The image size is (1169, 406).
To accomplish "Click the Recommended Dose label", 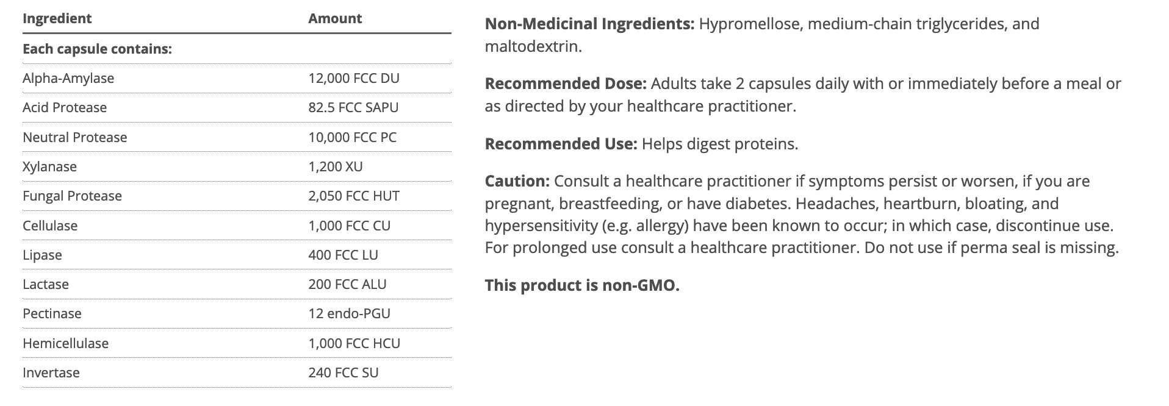I will [566, 84].
